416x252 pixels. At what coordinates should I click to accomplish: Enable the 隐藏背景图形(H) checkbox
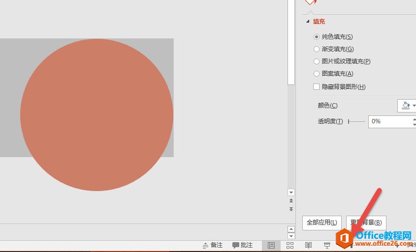[x=316, y=86]
